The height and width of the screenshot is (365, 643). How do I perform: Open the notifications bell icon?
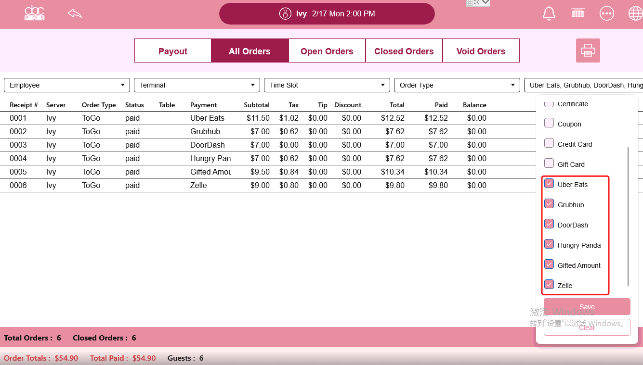(549, 13)
